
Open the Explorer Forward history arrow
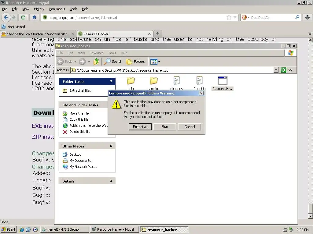(89, 62)
